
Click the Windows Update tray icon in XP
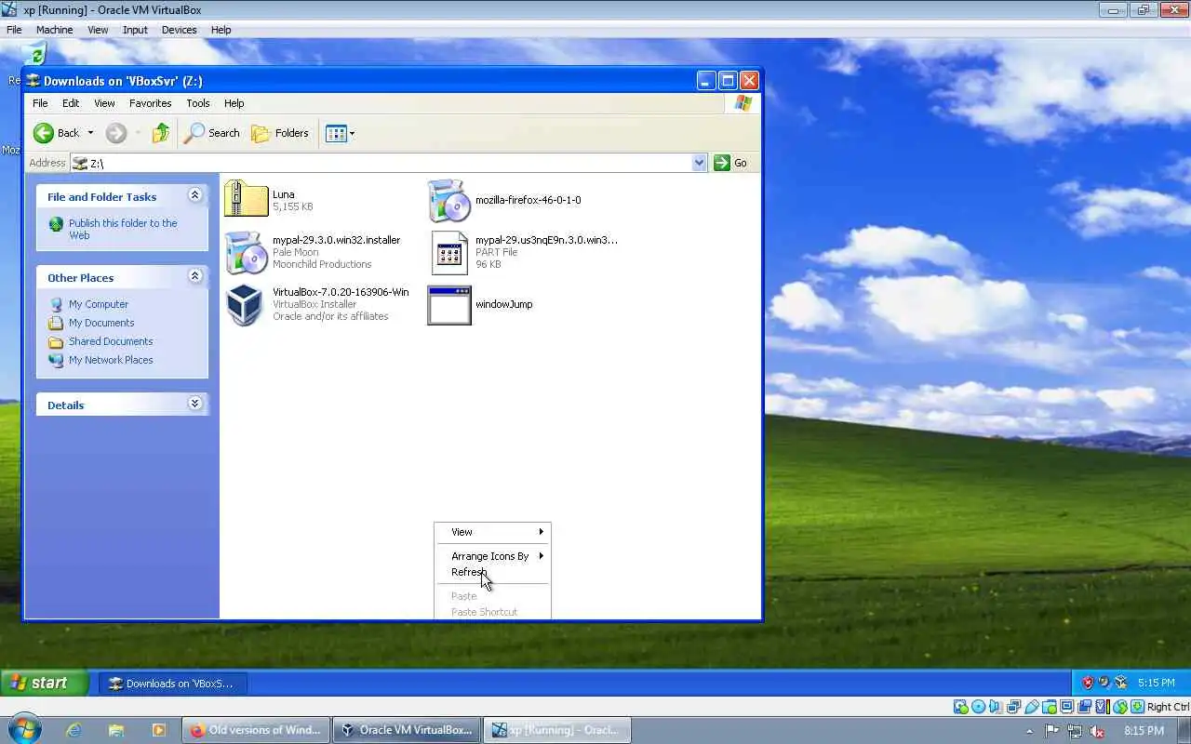(1104, 682)
